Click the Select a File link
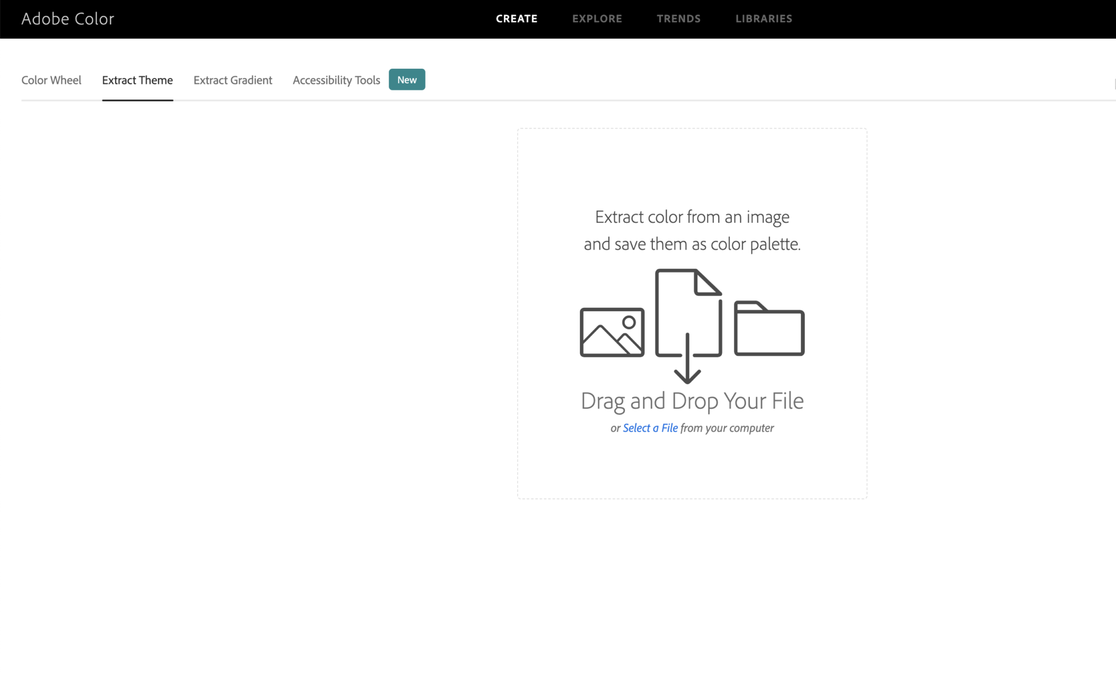Screen dimensions: 1116x674 click(x=650, y=428)
